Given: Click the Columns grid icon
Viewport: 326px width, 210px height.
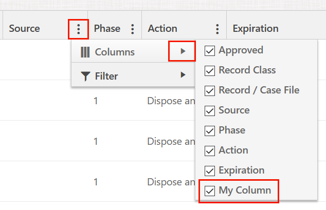Looking at the screenshot, I should pyautogui.click(x=85, y=52).
